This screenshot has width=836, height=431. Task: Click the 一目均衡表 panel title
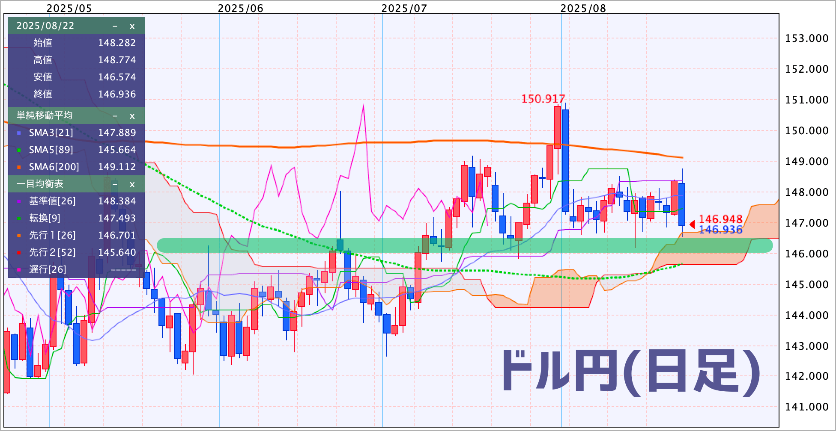40,184
